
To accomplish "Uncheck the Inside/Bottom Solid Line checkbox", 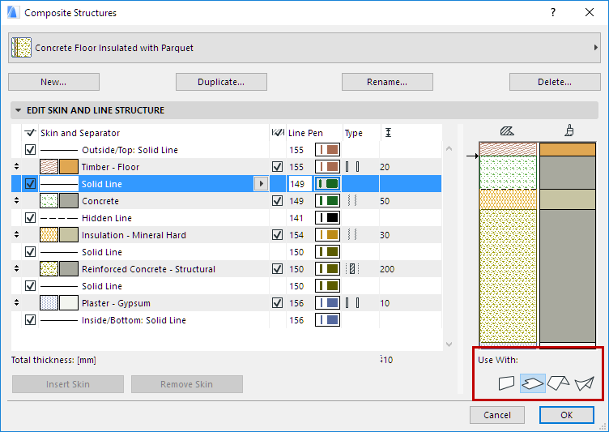I will (30, 319).
